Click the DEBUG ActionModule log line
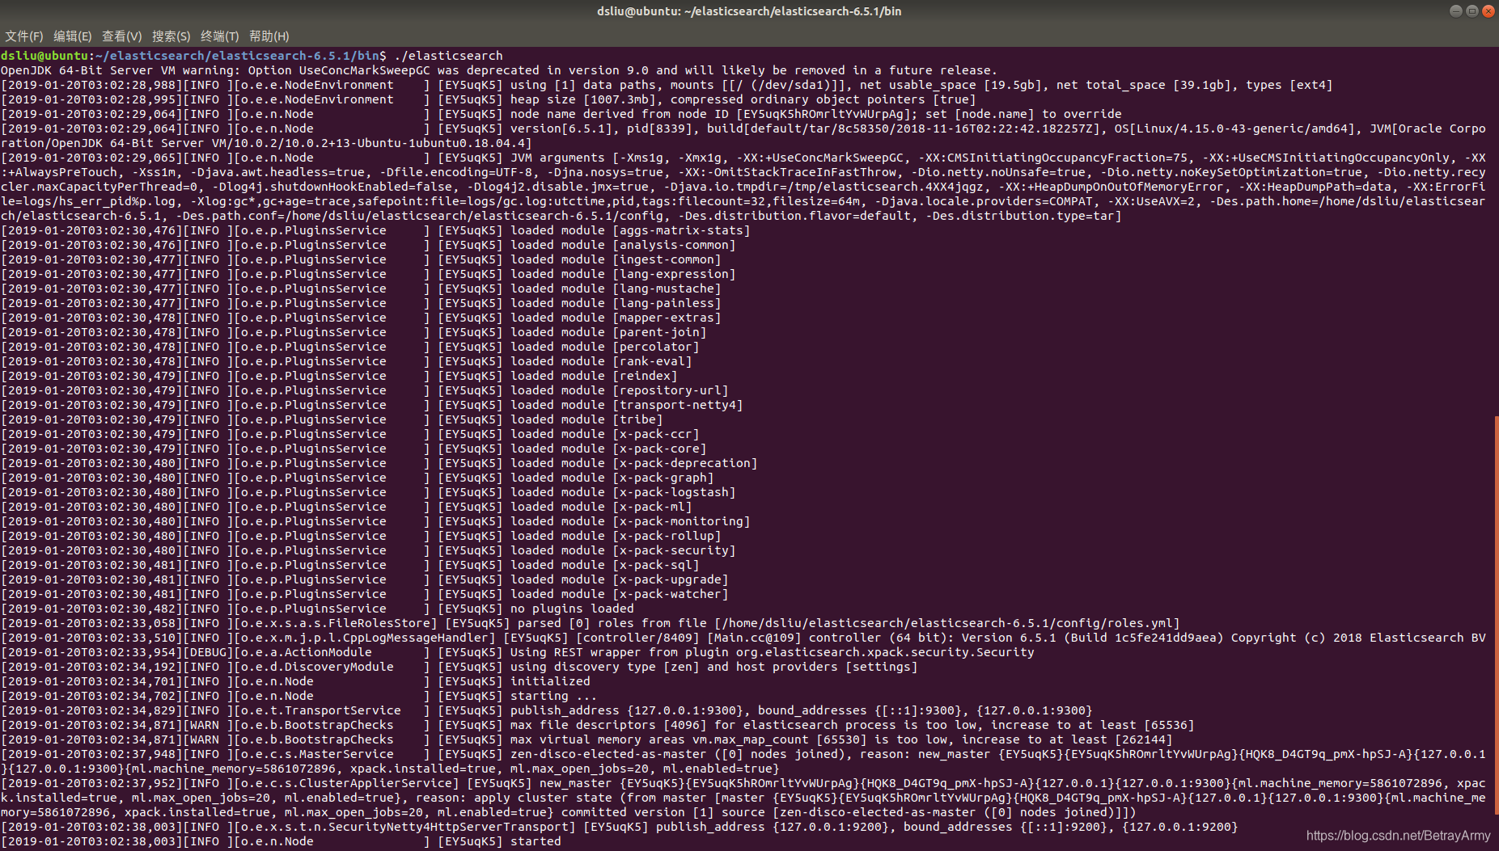 pyautogui.click(x=518, y=652)
